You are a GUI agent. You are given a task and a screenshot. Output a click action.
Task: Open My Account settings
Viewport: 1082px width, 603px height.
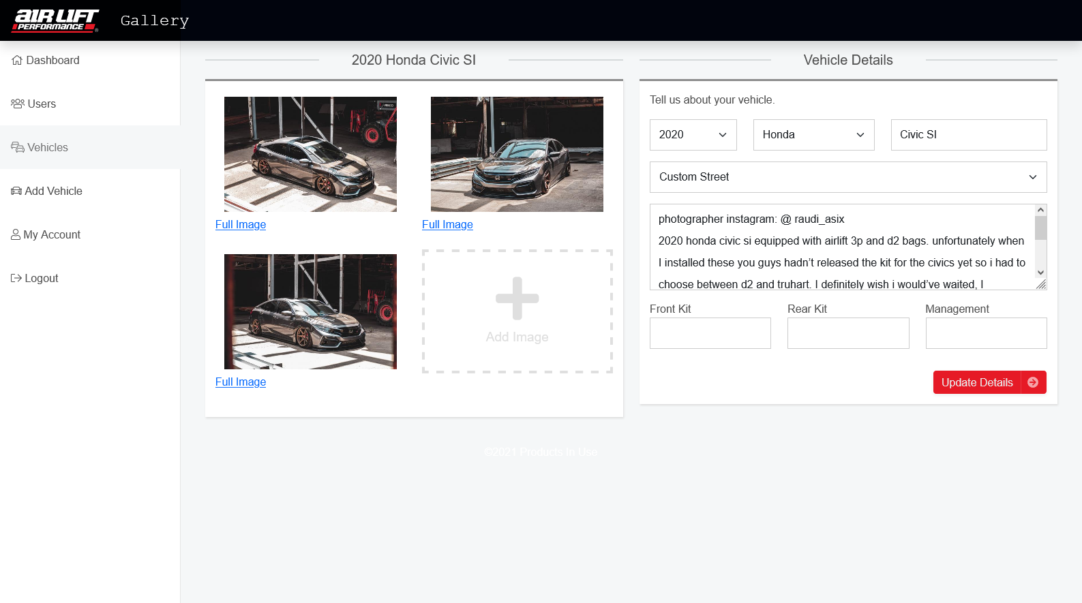coord(90,234)
